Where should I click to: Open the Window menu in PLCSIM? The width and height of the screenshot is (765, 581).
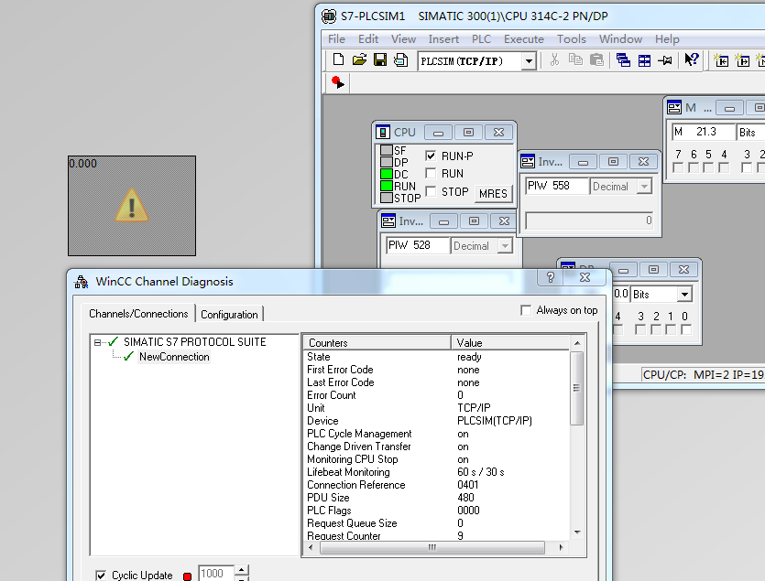coord(620,39)
